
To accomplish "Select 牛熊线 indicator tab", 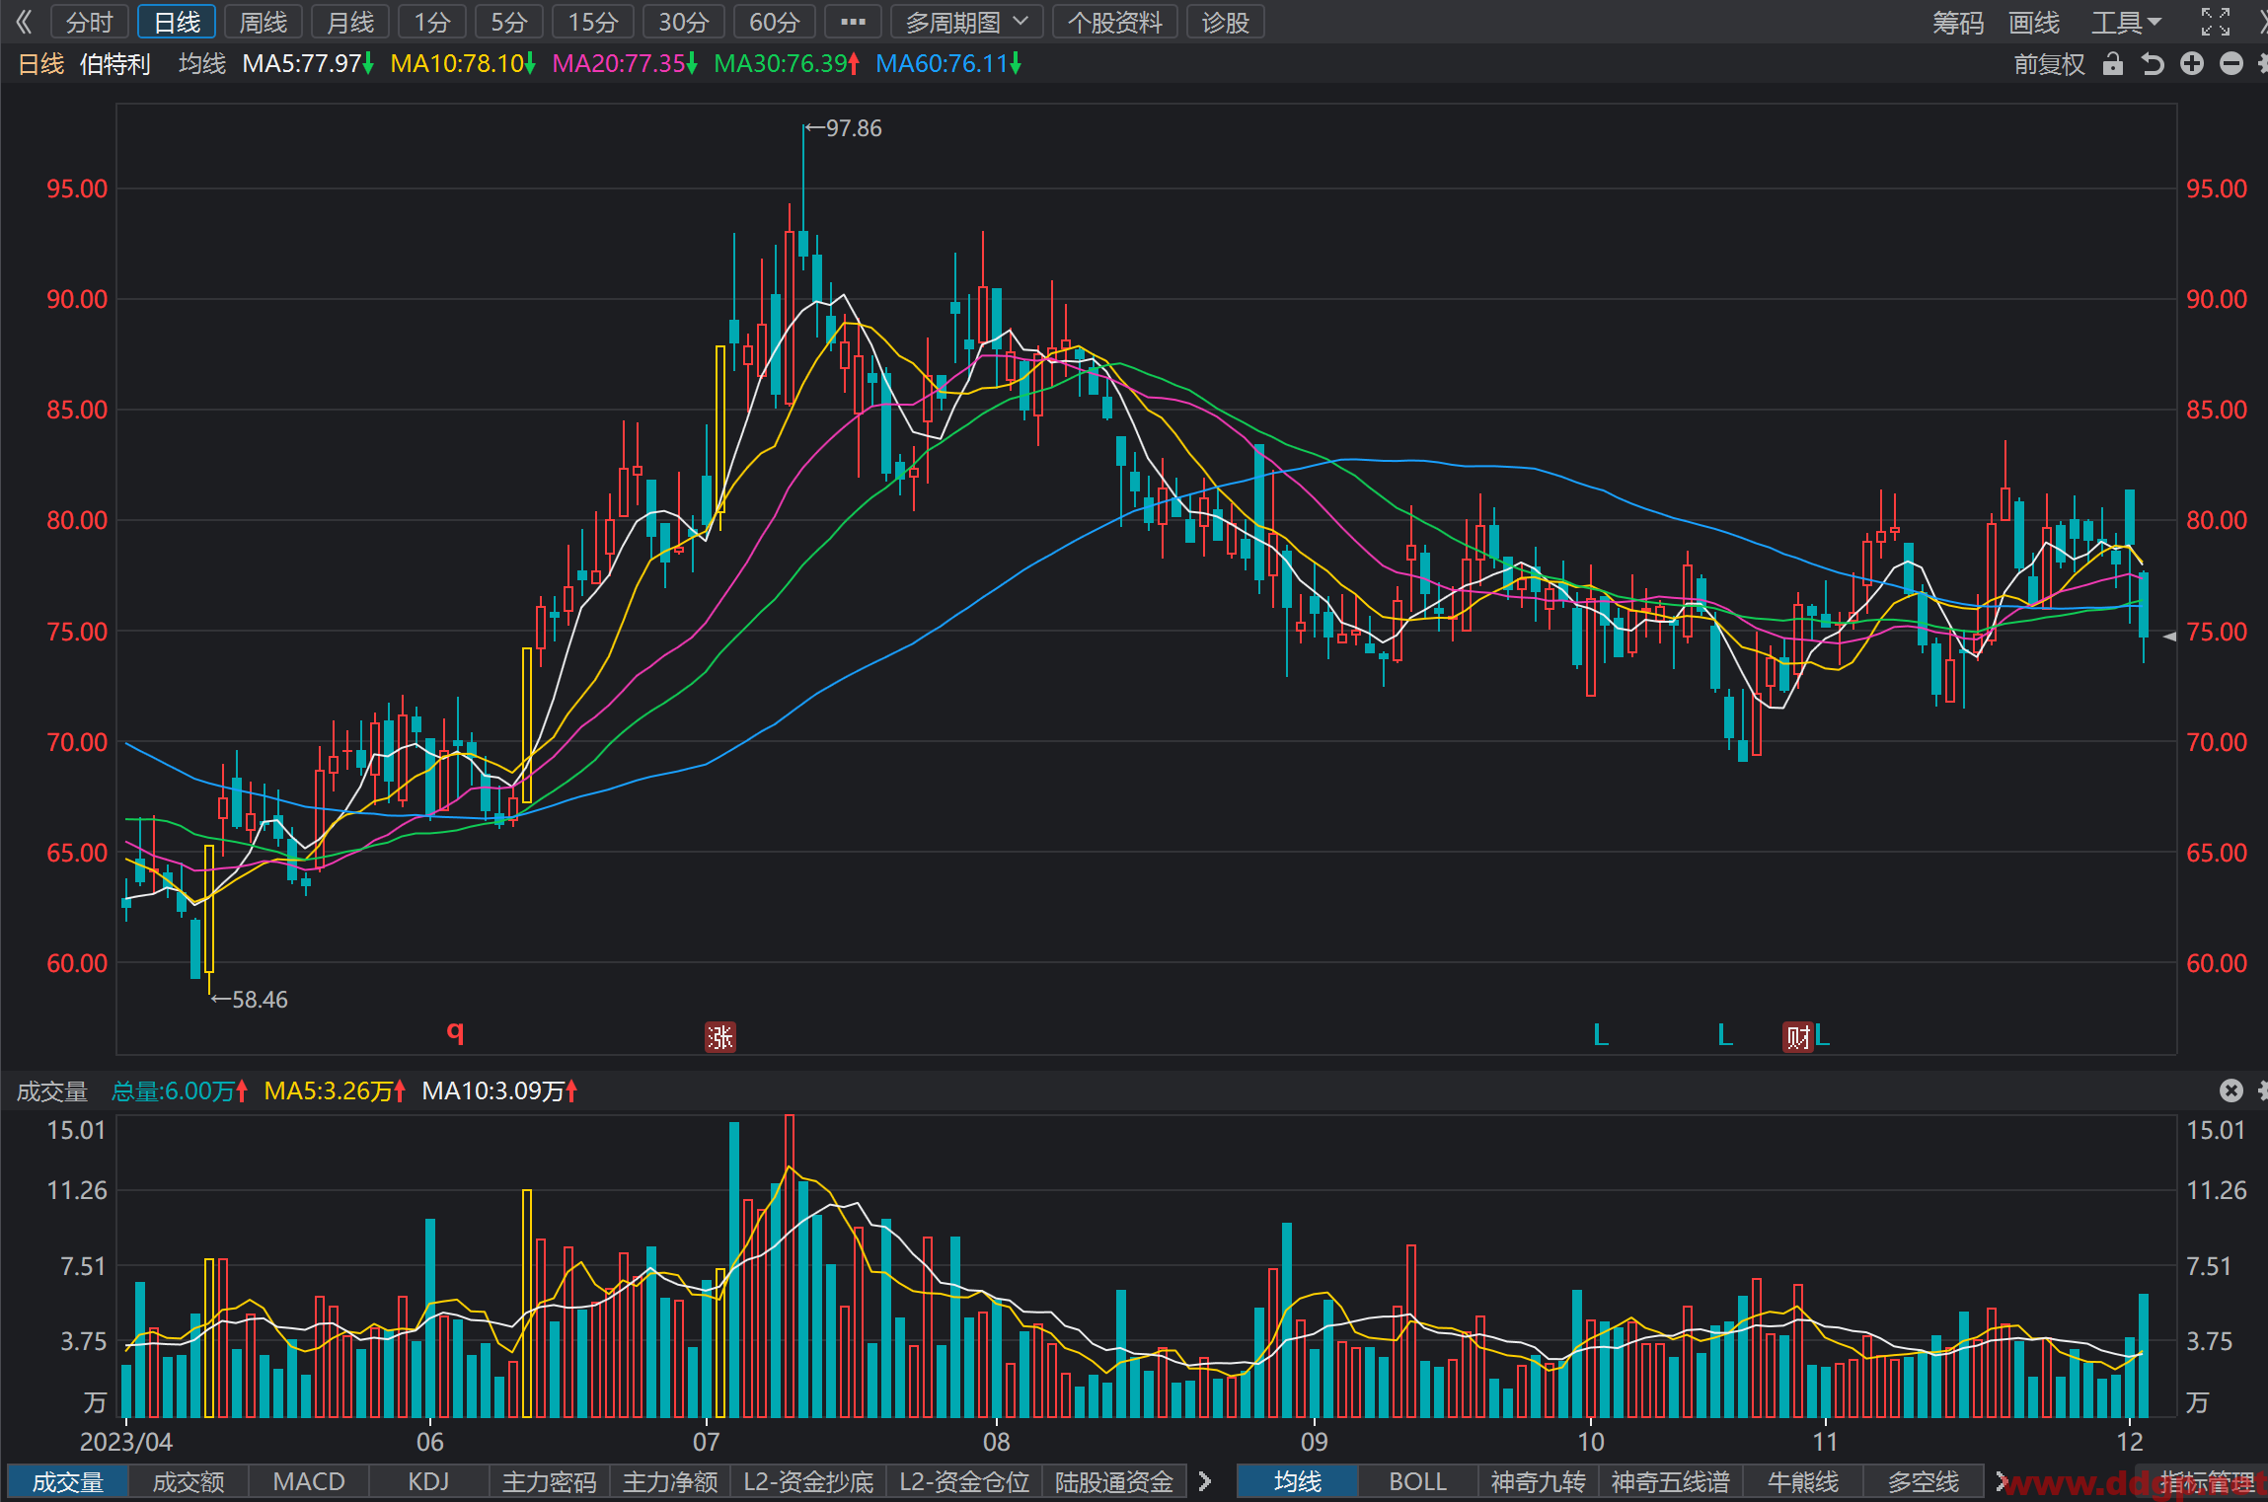I will click(1802, 1481).
